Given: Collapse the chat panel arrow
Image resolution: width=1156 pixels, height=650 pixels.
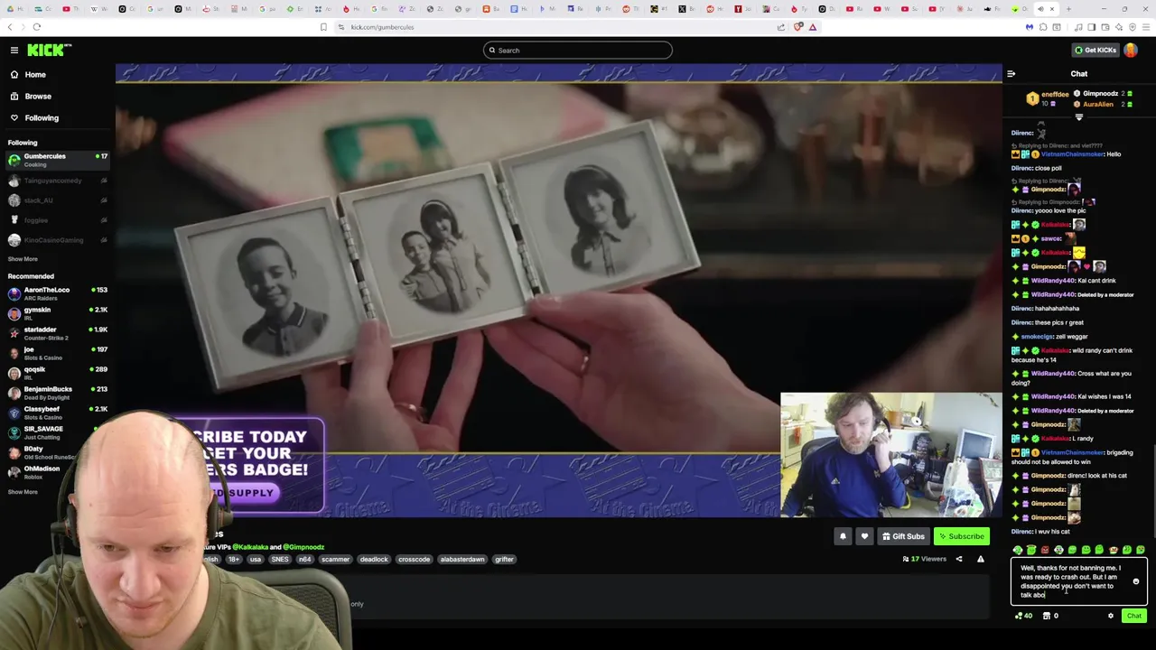Looking at the screenshot, I should pyautogui.click(x=1011, y=74).
